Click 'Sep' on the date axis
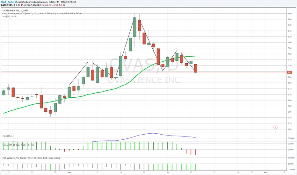 click(69, 172)
